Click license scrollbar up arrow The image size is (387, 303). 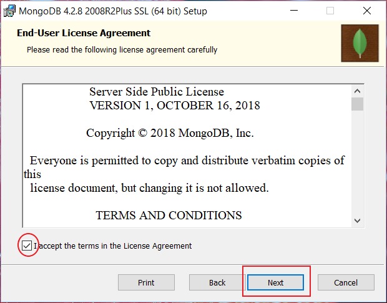click(x=357, y=91)
